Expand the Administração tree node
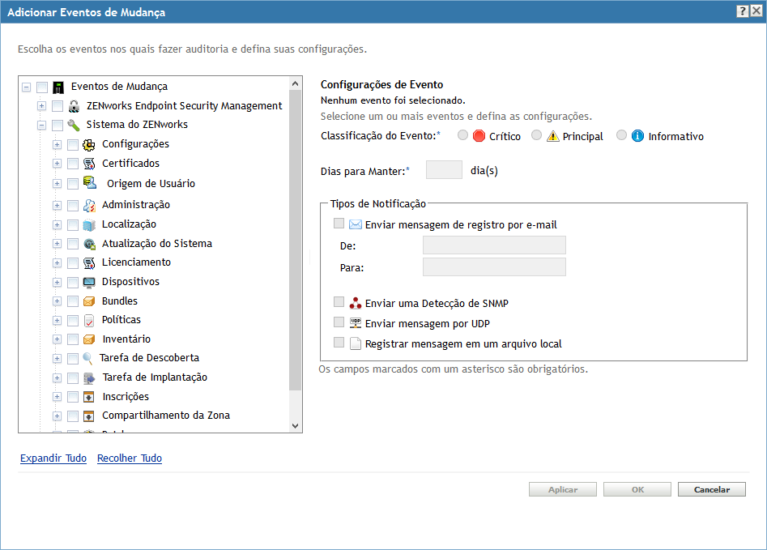This screenshot has height=550, width=767. click(x=58, y=205)
